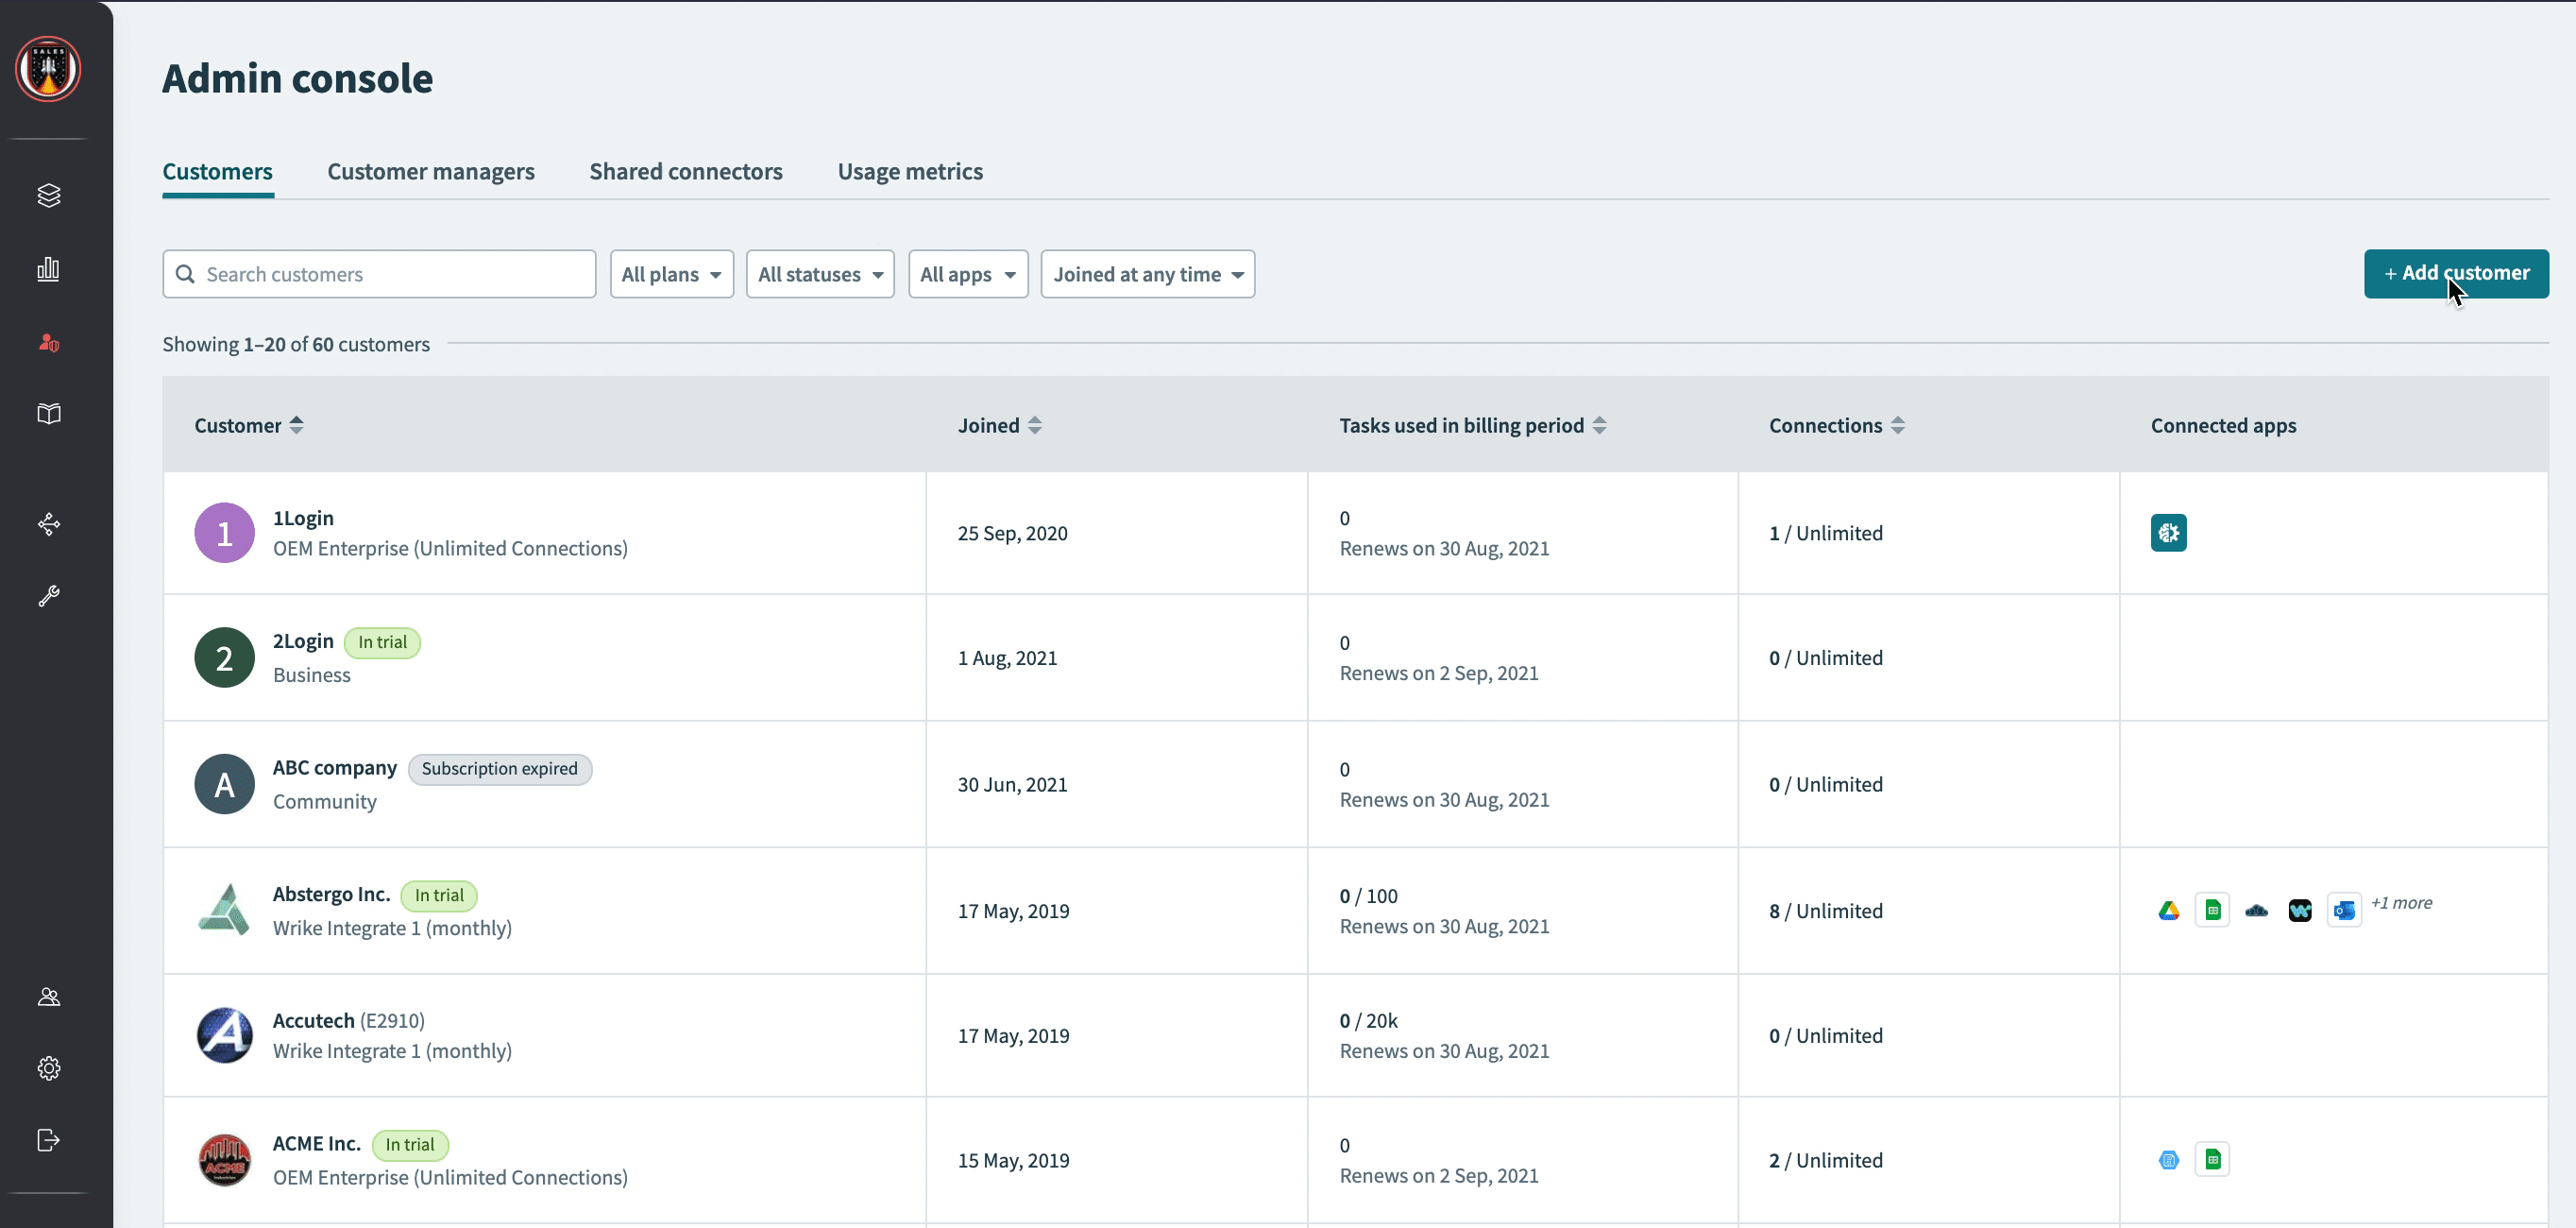Open the Google Sheets icon on ACME Inc. row
2576x1228 pixels.
[2213, 1159]
